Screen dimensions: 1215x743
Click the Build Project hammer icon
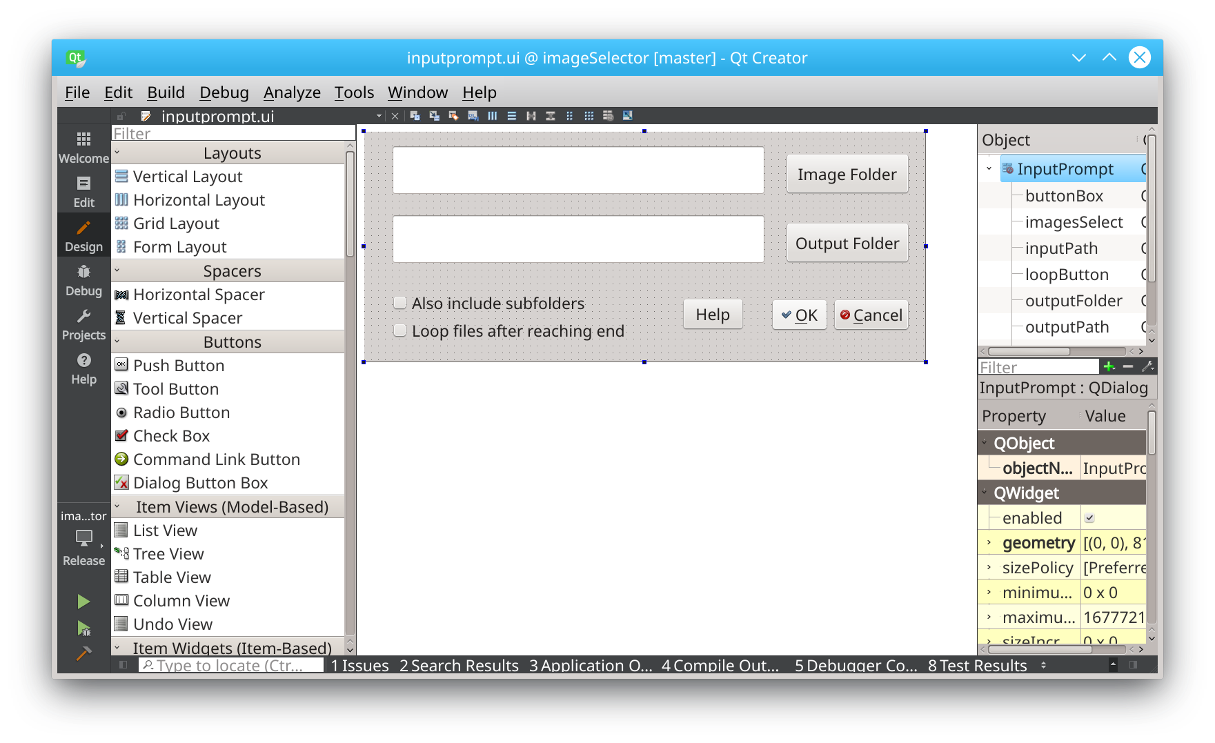click(x=83, y=653)
